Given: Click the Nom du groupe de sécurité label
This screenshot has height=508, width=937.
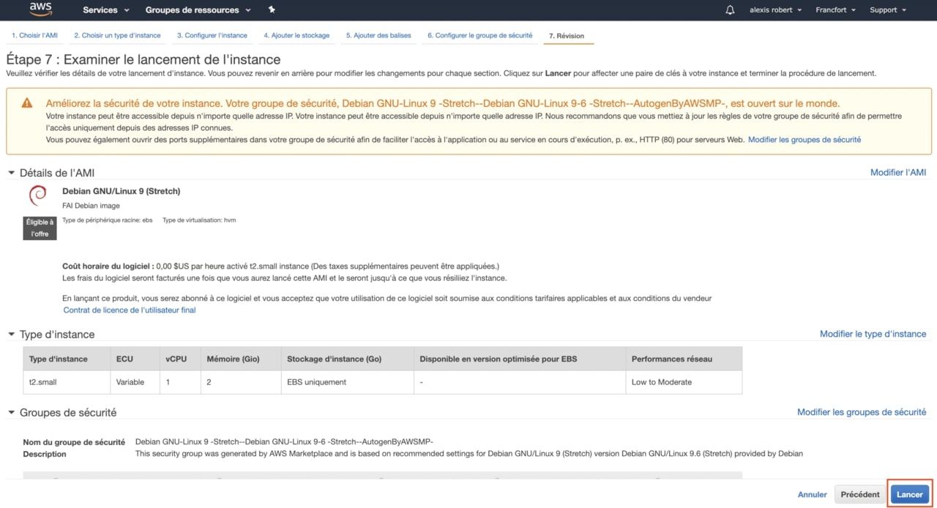Looking at the screenshot, I should [x=74, y=442].
